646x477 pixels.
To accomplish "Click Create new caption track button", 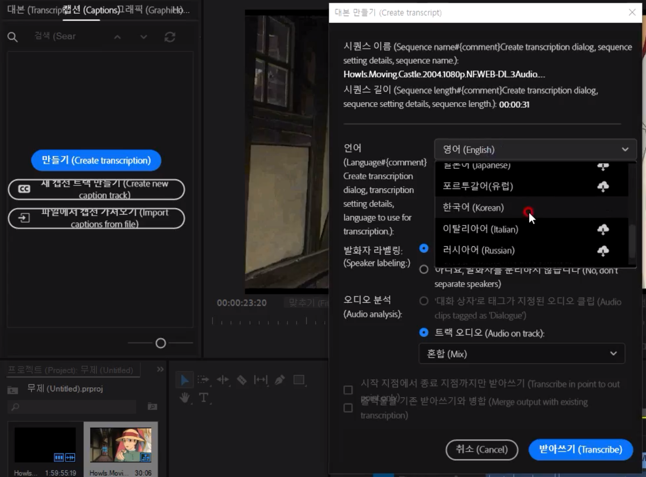I will coord(97,189).
